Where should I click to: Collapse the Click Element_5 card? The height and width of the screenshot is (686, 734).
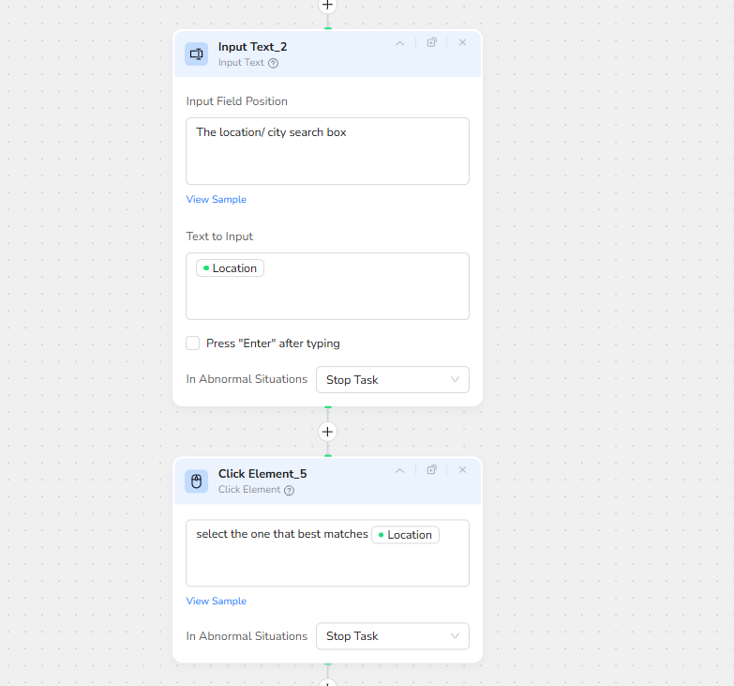coord(399,469)
